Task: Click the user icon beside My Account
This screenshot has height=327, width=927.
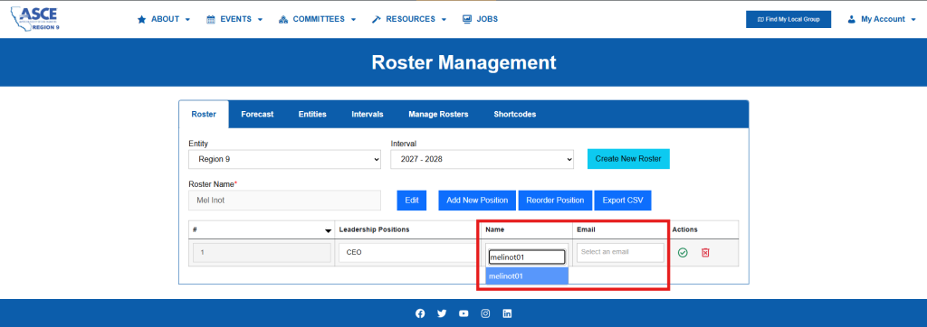Action: pos(851,19)
